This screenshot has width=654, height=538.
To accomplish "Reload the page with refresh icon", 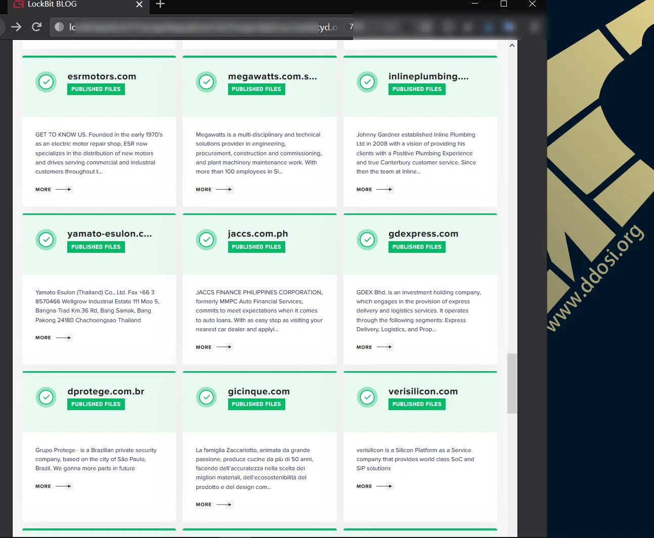I will pos(36,27).
